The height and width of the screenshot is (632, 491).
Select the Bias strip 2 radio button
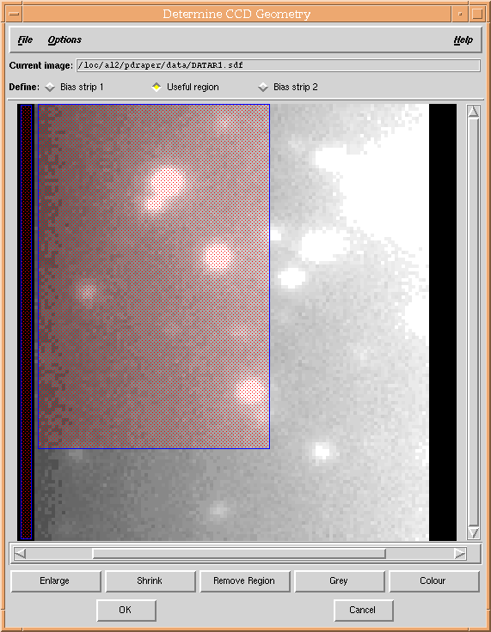(263, 87)
